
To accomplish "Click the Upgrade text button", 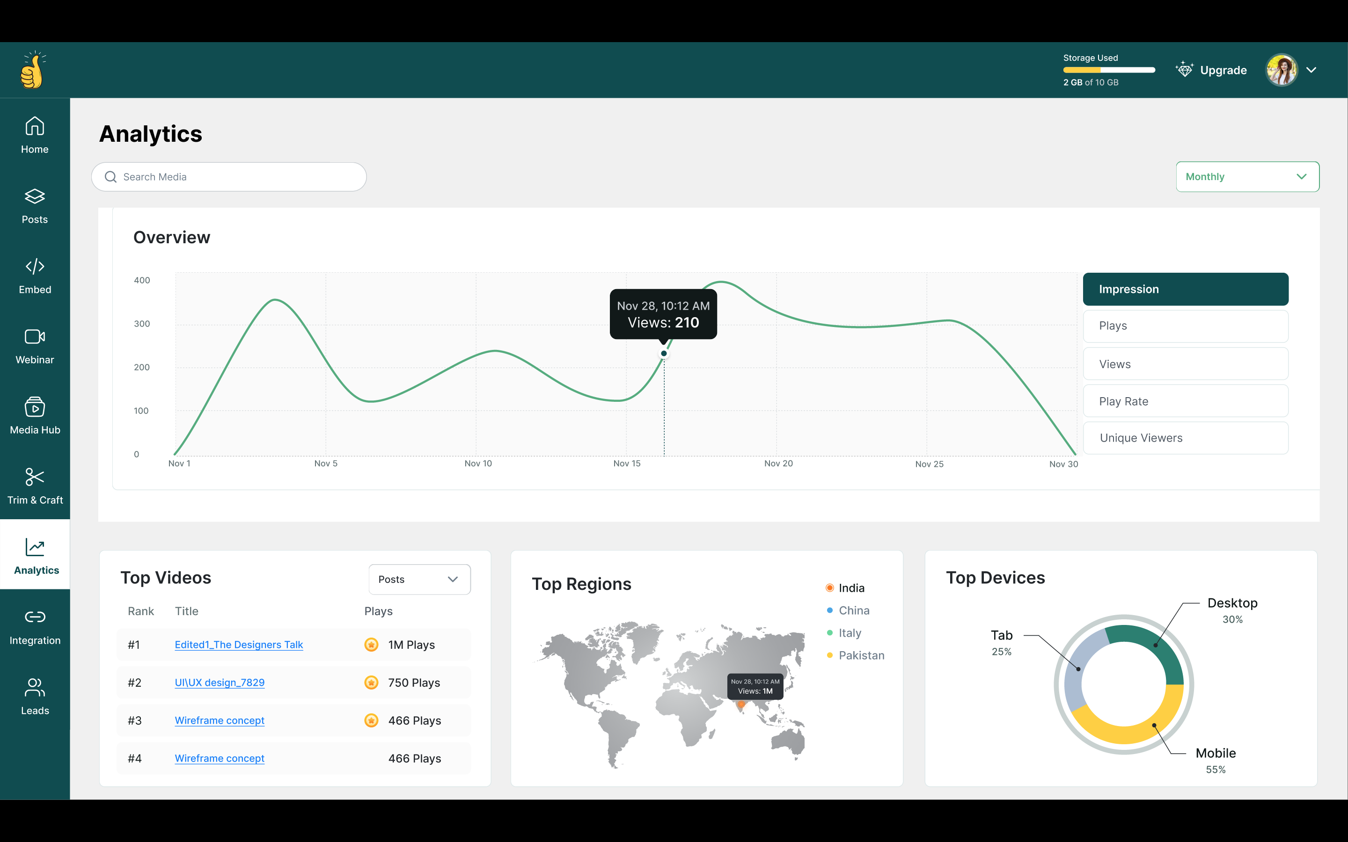I will click(x=1223, y=70).
